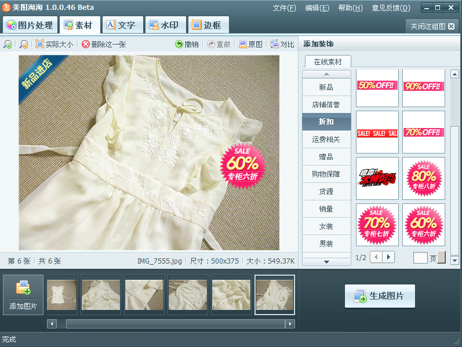Select the 60% sale badge on canvas

pyautogui.click(x=243, y=166)
